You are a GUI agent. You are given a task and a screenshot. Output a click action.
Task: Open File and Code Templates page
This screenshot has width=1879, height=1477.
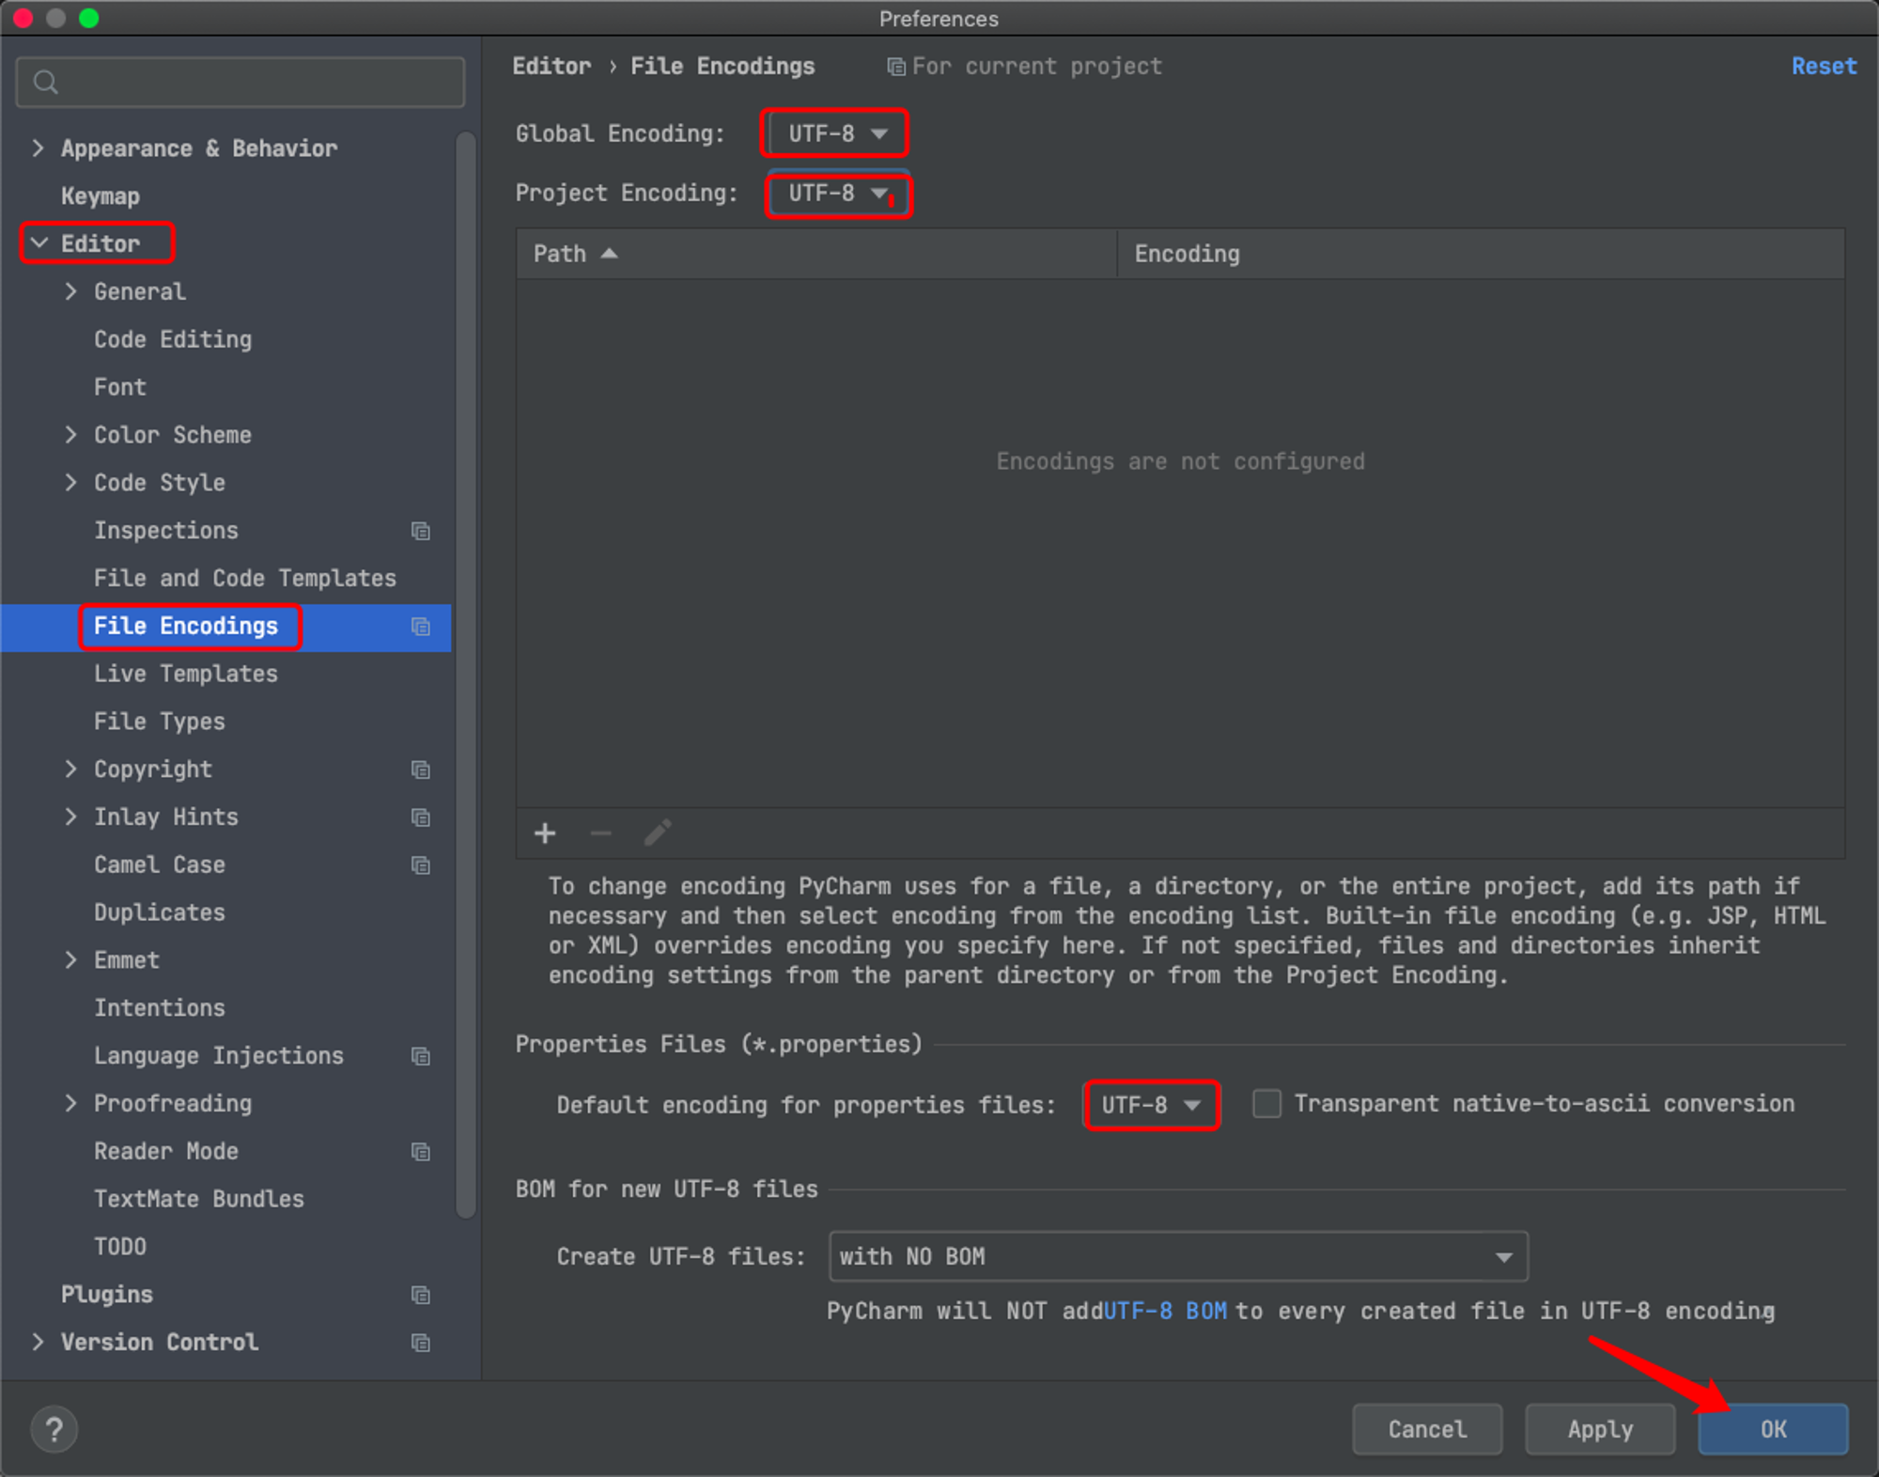click(x=245, y=579)
